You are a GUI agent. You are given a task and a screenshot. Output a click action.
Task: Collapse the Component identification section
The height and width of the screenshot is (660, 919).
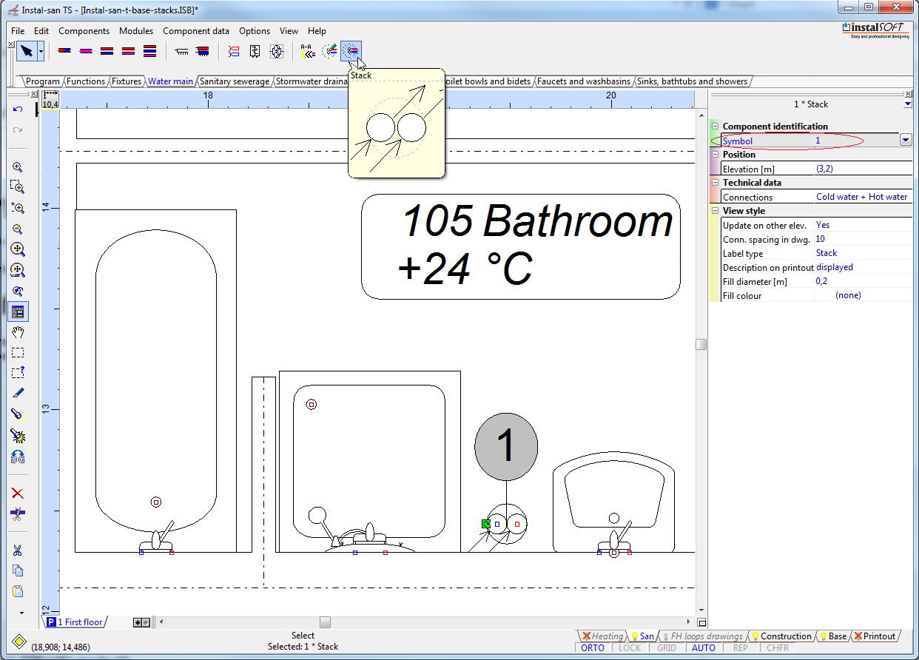tap(716, 127)
